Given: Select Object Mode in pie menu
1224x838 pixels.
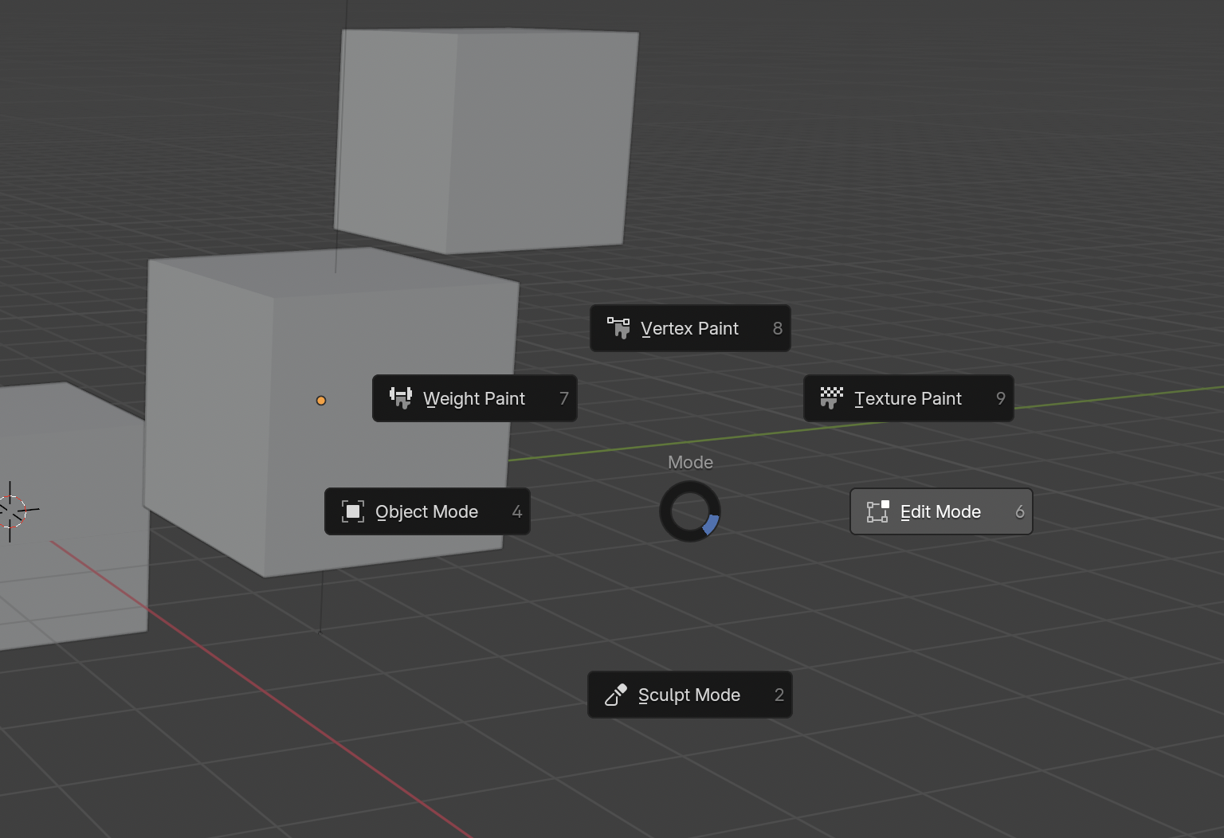Looking at the screenshot, I should point(427,511).
